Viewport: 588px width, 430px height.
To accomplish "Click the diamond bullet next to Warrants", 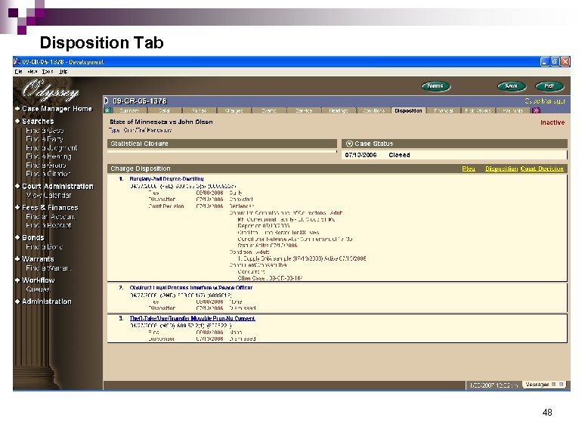I will (17, 258).
